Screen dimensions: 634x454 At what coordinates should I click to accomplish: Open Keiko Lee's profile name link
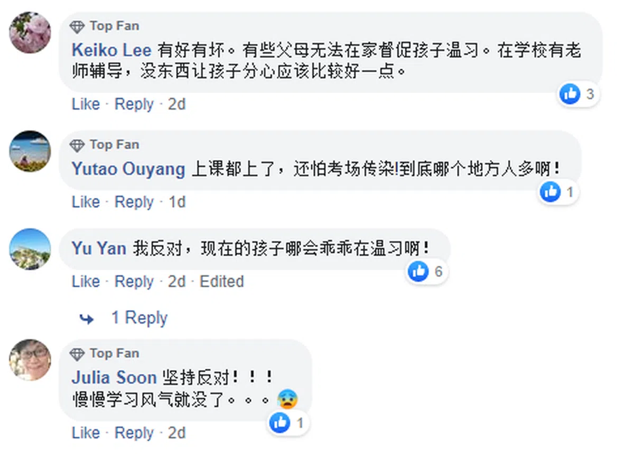(x=111, y=50)
